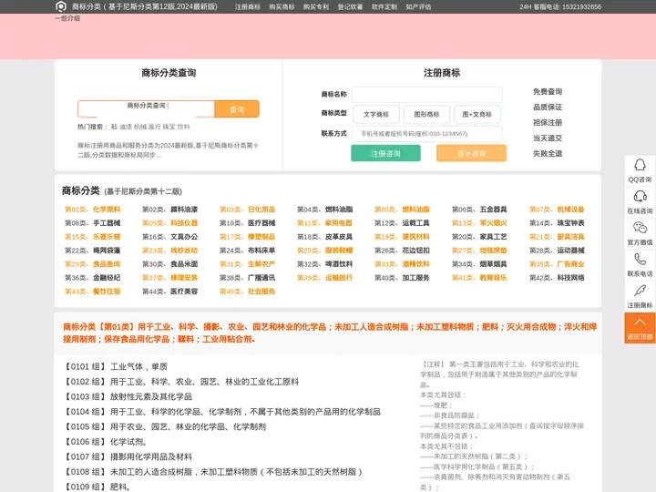The height and width of the screenshot is (492, 656).
Task: Open 注册商标 menu in top navigation
Action: click(x=248, y=6)
